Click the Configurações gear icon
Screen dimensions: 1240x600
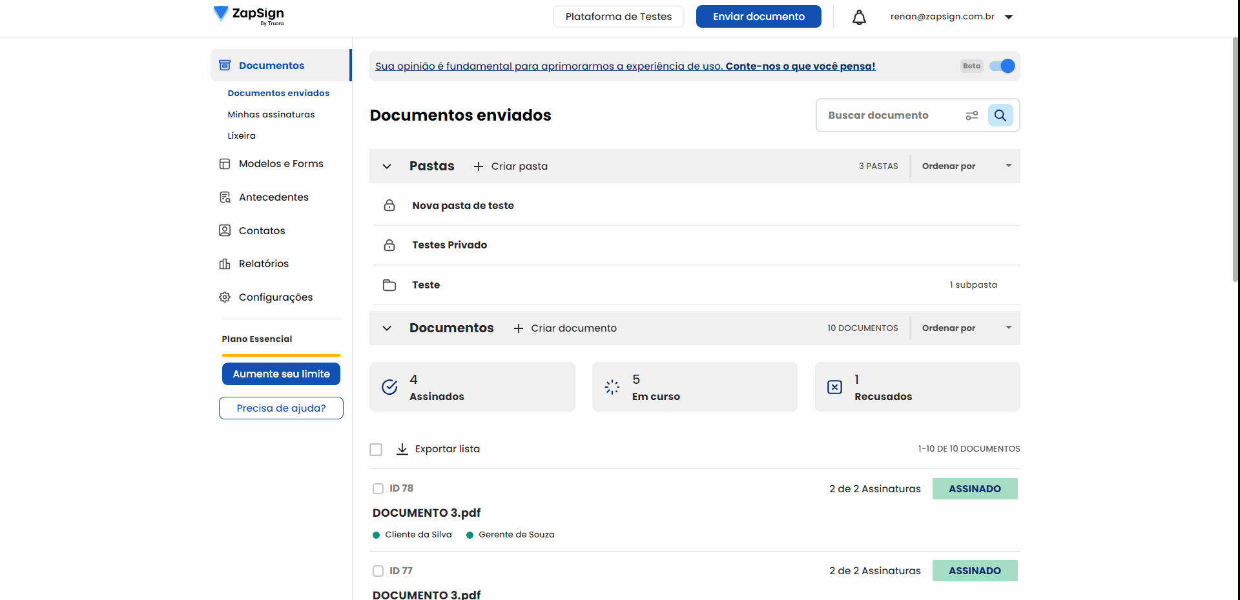[x=225, y=297]
